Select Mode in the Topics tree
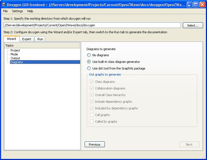Screen dimensions: 207x160 click(14, 54)
